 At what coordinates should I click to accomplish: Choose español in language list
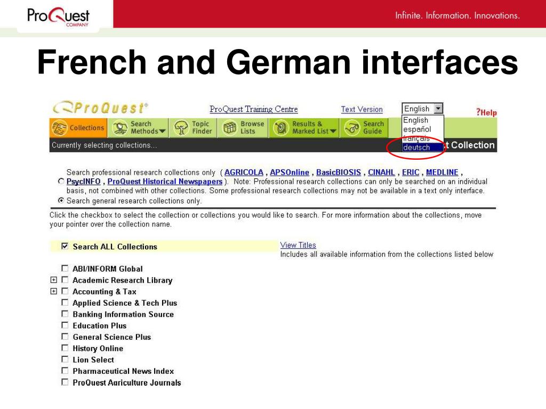(423, 129)
